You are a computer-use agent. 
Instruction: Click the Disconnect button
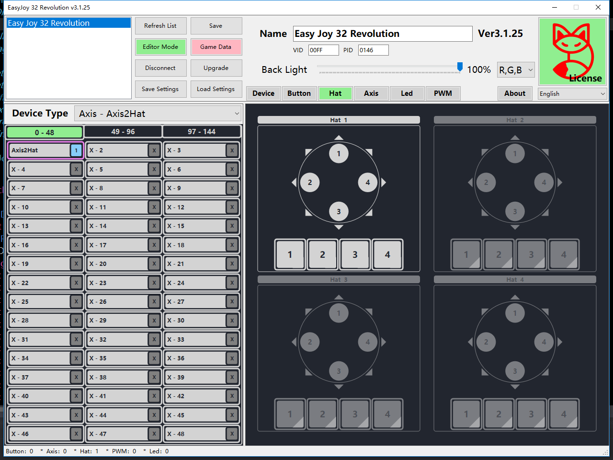(x=160, y=68)
